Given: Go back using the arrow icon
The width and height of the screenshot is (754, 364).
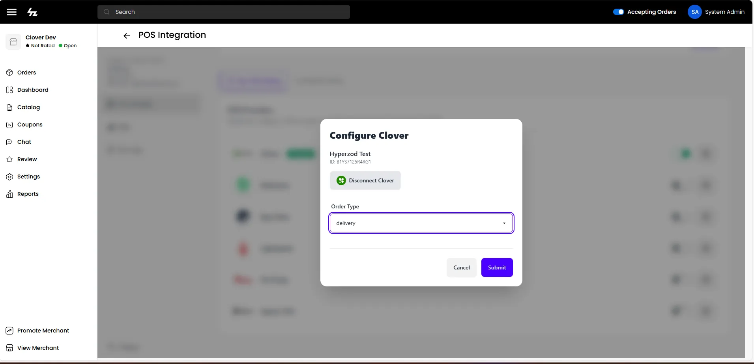Looking at the screenshot, I should [x=127, y=36].
